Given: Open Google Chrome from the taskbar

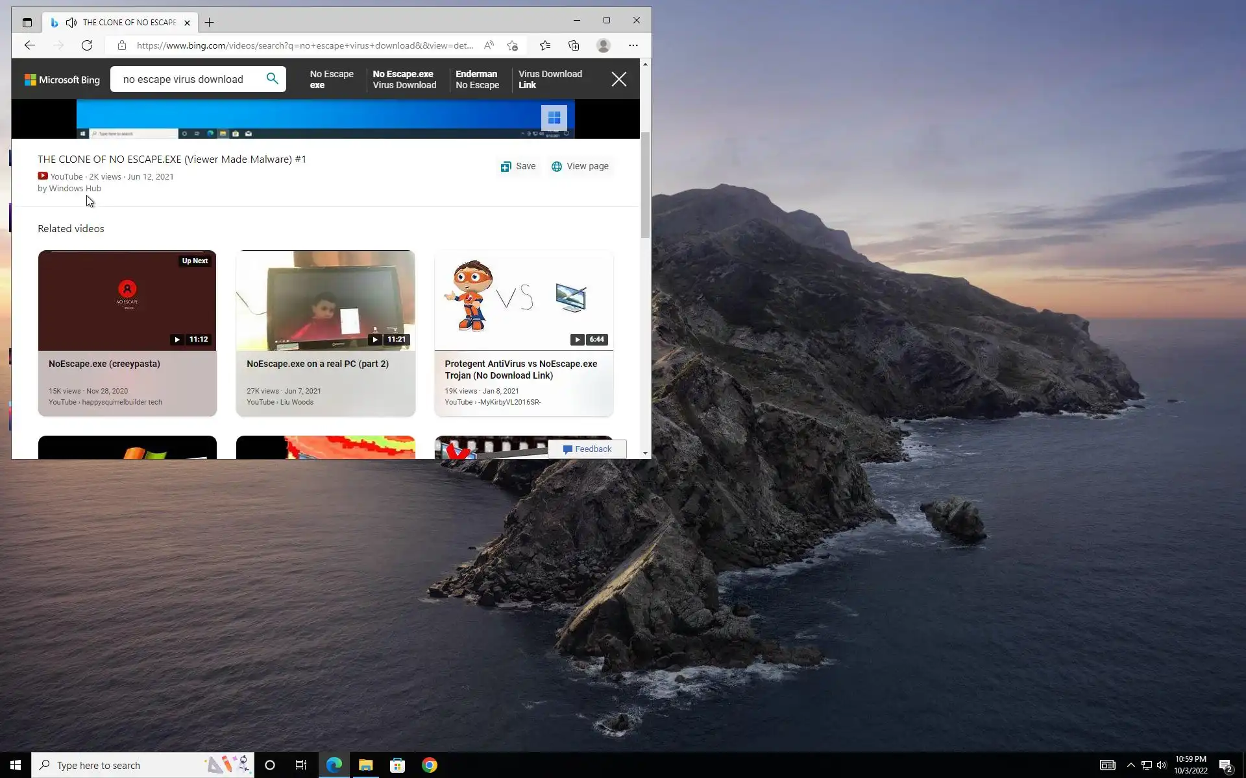Looking at the screenshot, I should coord(429,765).
